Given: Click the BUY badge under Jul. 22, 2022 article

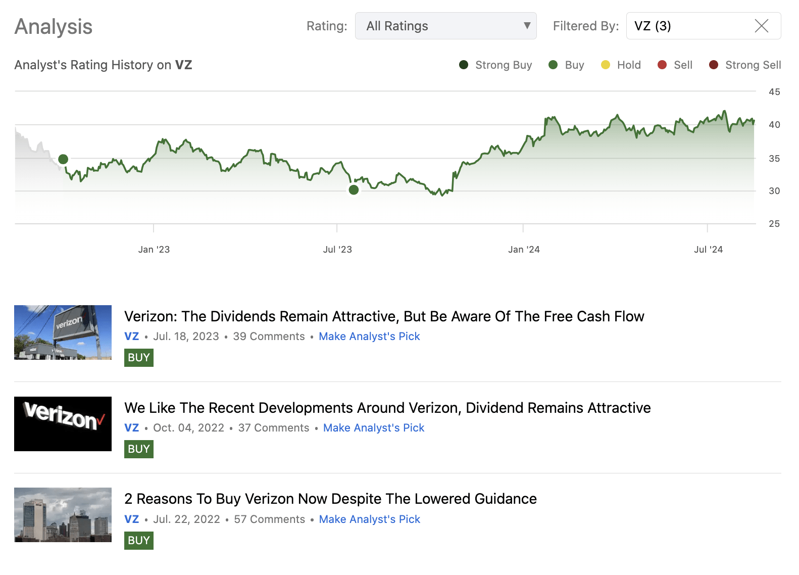Looking at the screenshot, I should click(x=139, y=541).
